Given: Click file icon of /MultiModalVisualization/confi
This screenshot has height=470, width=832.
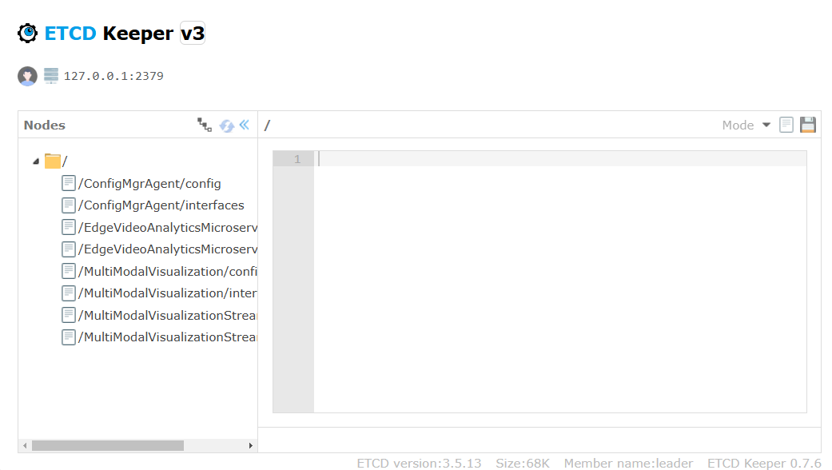Looking at the screenshot, I should pyautogui.click(x=69, y=272).
